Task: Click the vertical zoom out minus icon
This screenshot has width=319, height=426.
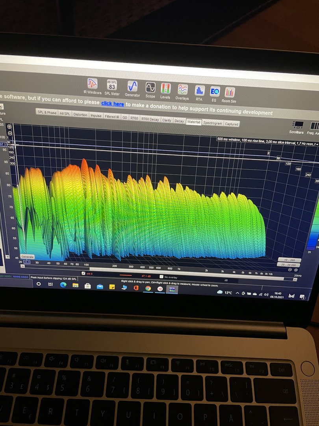Action: (9, 133)
